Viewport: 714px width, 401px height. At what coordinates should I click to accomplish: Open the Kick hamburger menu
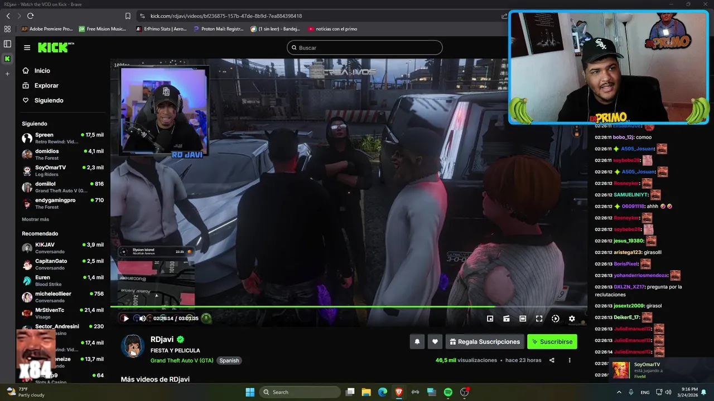[x=27, y=48]
